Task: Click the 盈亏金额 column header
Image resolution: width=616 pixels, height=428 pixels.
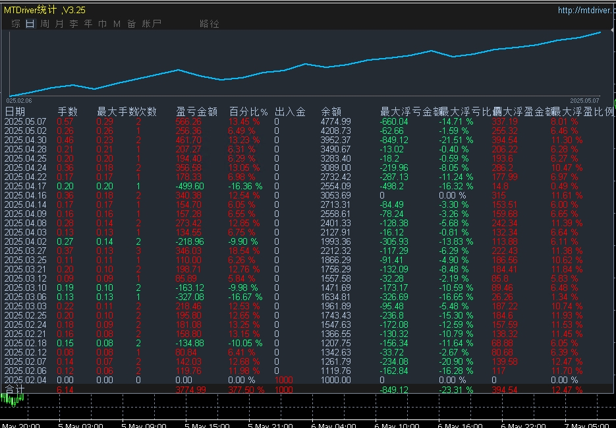Action: pos(197,111)
